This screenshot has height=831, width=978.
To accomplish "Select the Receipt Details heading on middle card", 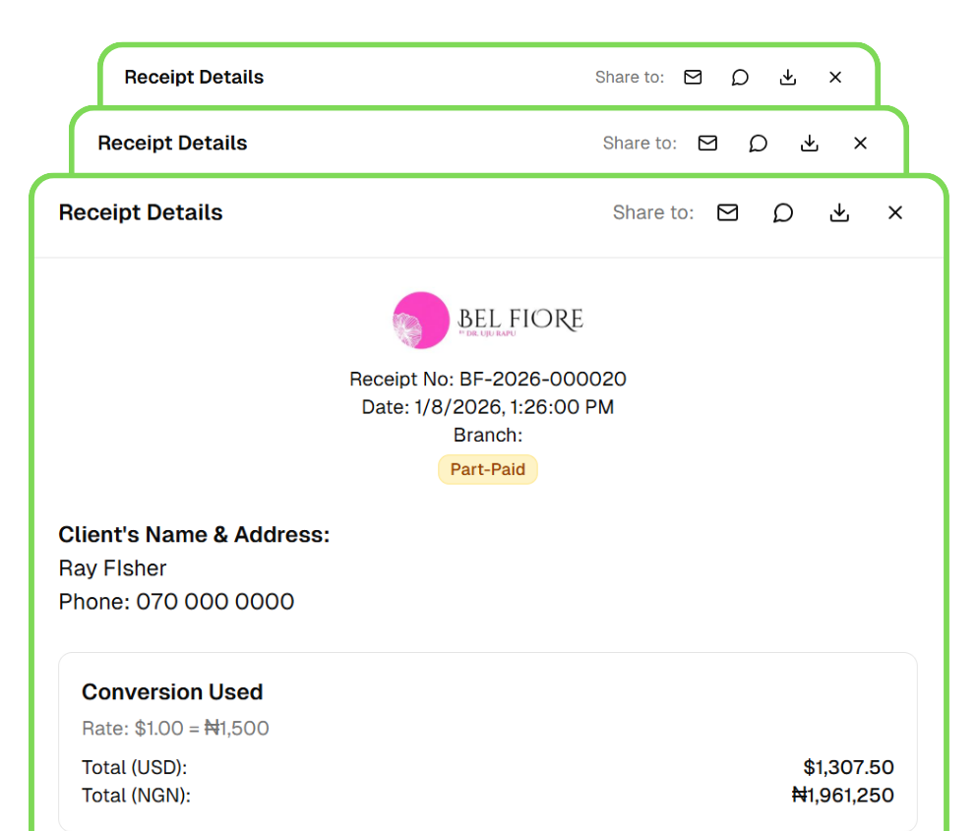I will click(172, 143).
